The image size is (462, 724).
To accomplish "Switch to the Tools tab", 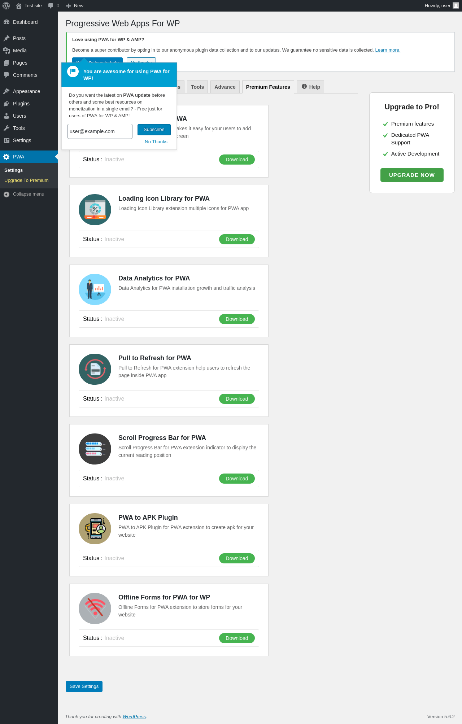I will [197, 87].
